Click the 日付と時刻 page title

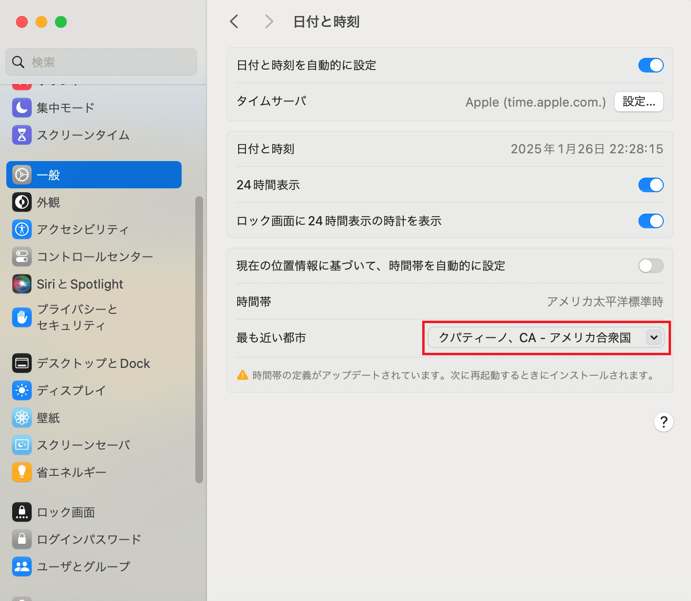pyautogui.click(x=326, y=22)
